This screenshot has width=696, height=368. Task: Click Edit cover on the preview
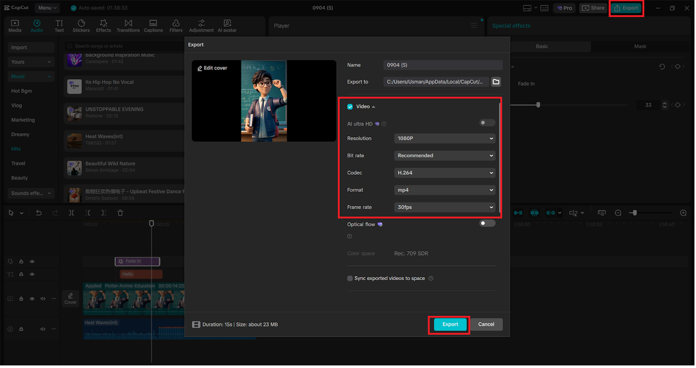[212, 68]
